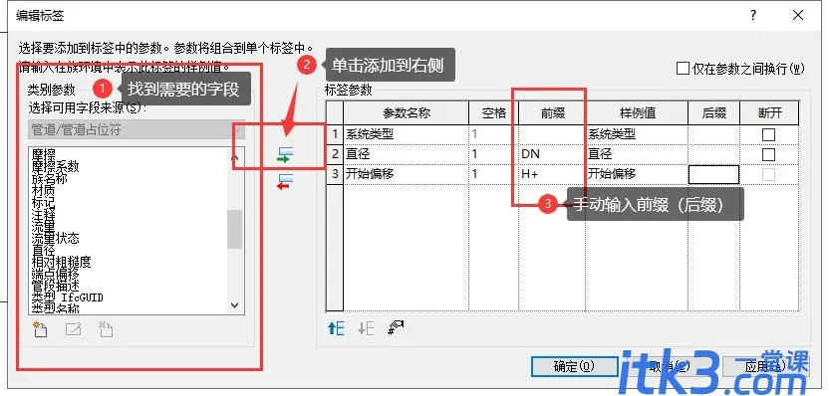This screenshot has height=396, width=829.
Task: Click the 确定 button
Action: pyautogui.click(x=574, y=366)
